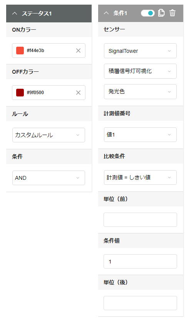The height and width of the screenshot is (321, 194).
Task: Open the 発光色 dropdown
Action: (x=140, y=91)
